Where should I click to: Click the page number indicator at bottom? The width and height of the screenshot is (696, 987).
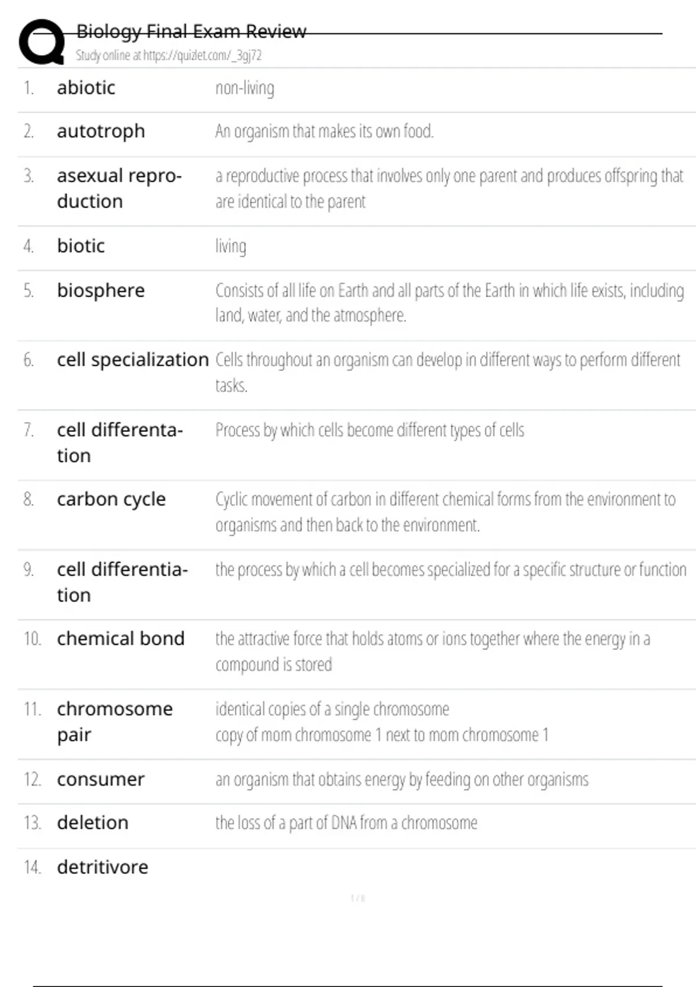pyautogui.click(x=358, y=899)
